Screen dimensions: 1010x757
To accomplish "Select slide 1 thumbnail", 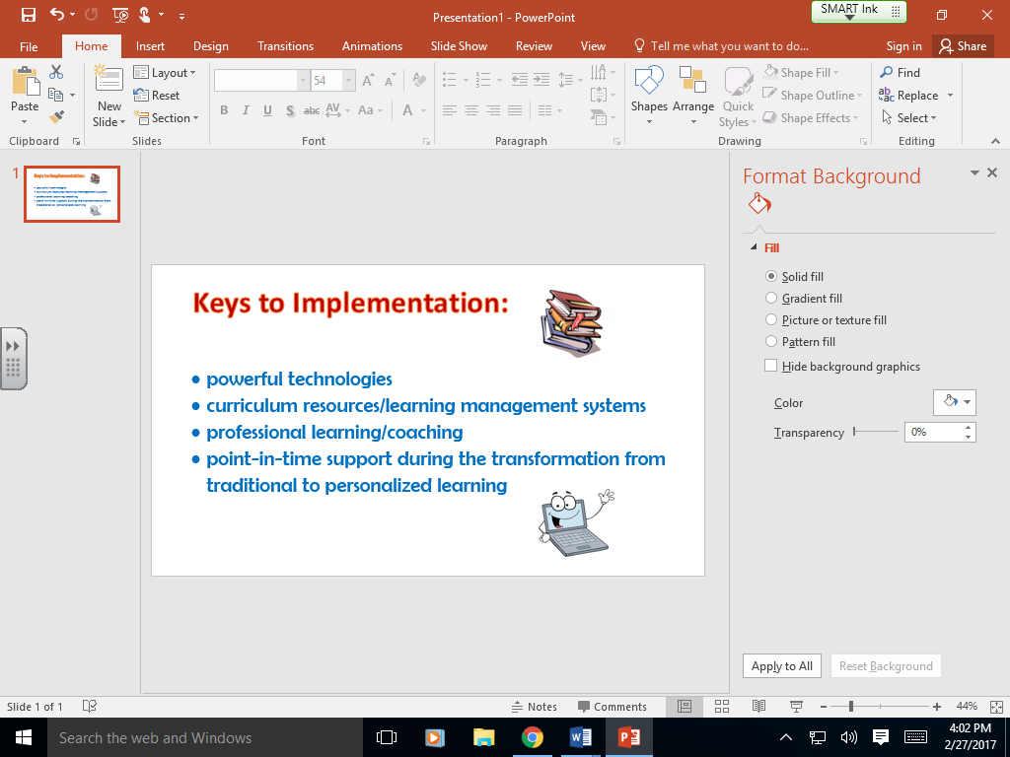I will pos(72,194).
